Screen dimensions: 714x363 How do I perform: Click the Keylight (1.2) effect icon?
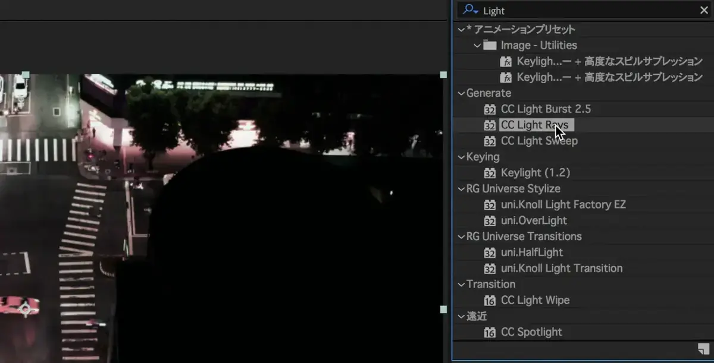[490, 173]
